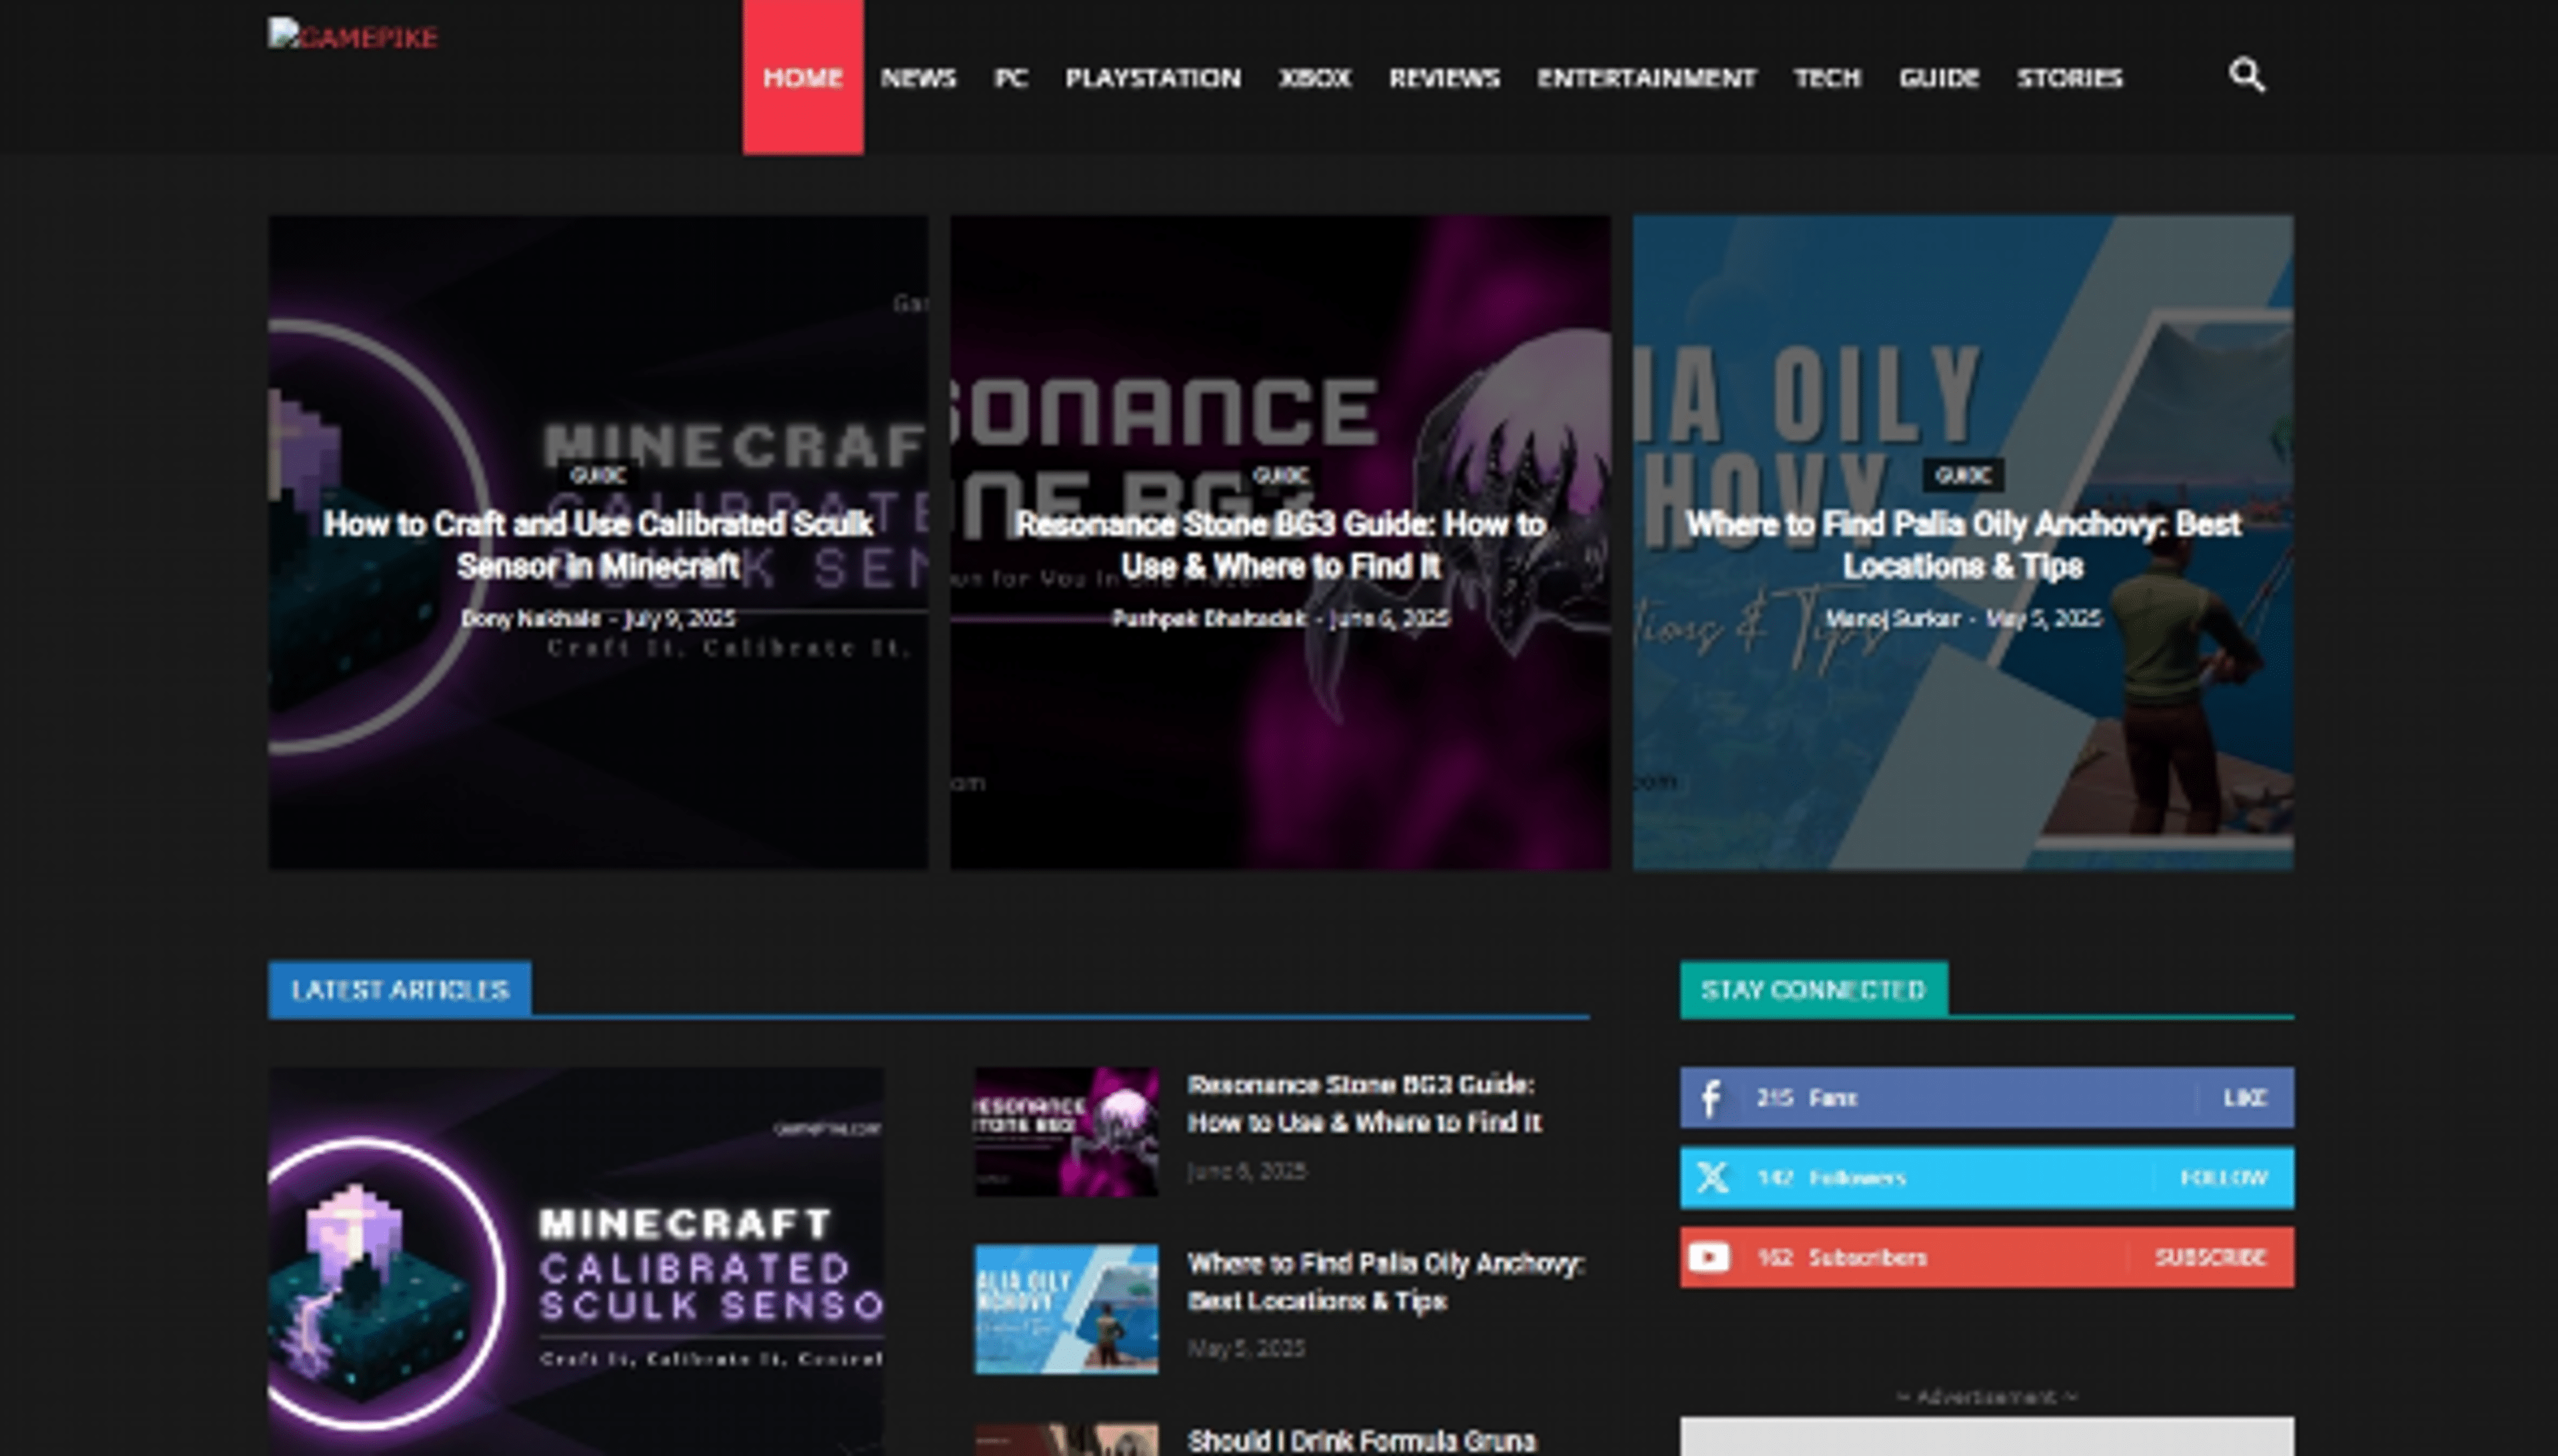Select the XBOX menu item
This screenshot has width=2558, height=1456.
click(1315, 78)
